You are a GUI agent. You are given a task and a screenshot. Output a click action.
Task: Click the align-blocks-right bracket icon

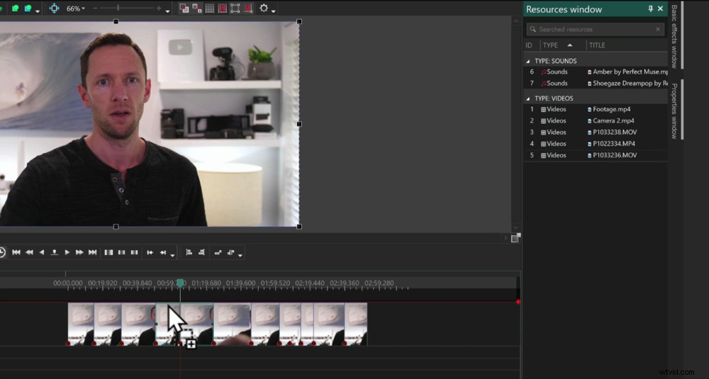click(201, 252)
